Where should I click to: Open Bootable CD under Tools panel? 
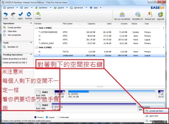click(x=13, y=47)
